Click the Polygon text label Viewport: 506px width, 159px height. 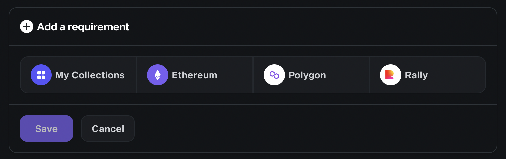click(307, 76)
